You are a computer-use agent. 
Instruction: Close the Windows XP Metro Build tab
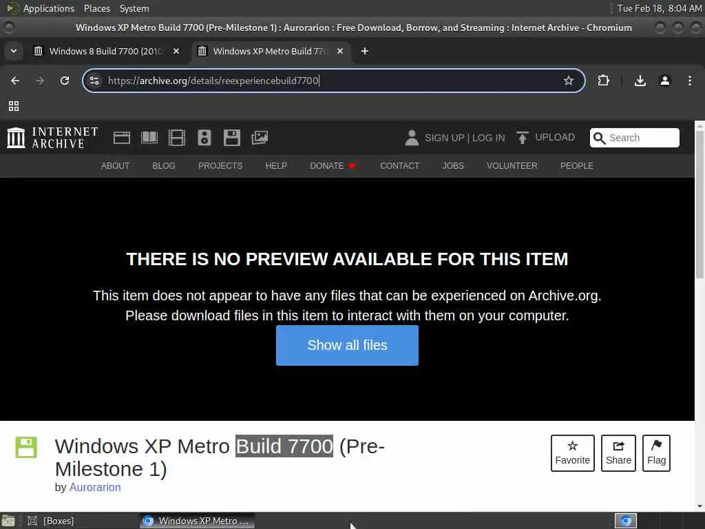point(340,51)
